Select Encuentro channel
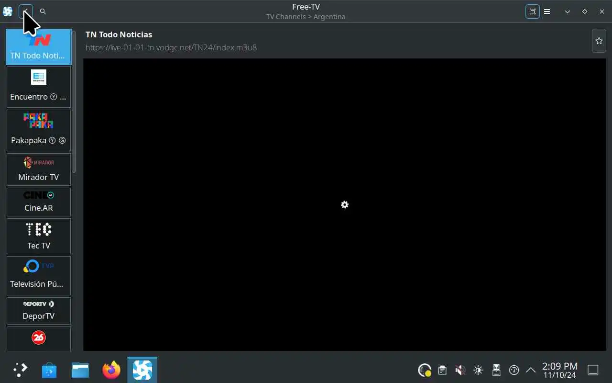This screenshot has height=383, width=612. click(x=39, y=86)
